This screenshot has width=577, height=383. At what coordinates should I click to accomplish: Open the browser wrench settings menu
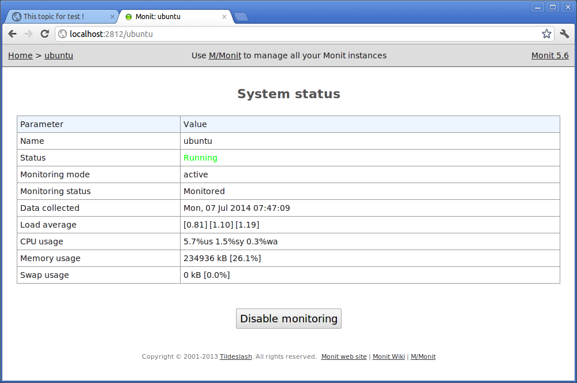tap(564, 34)
